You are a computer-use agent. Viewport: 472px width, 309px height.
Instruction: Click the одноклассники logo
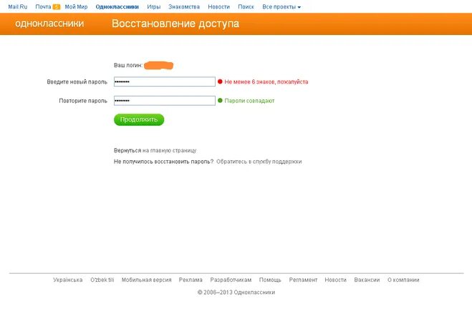[49, 24]
